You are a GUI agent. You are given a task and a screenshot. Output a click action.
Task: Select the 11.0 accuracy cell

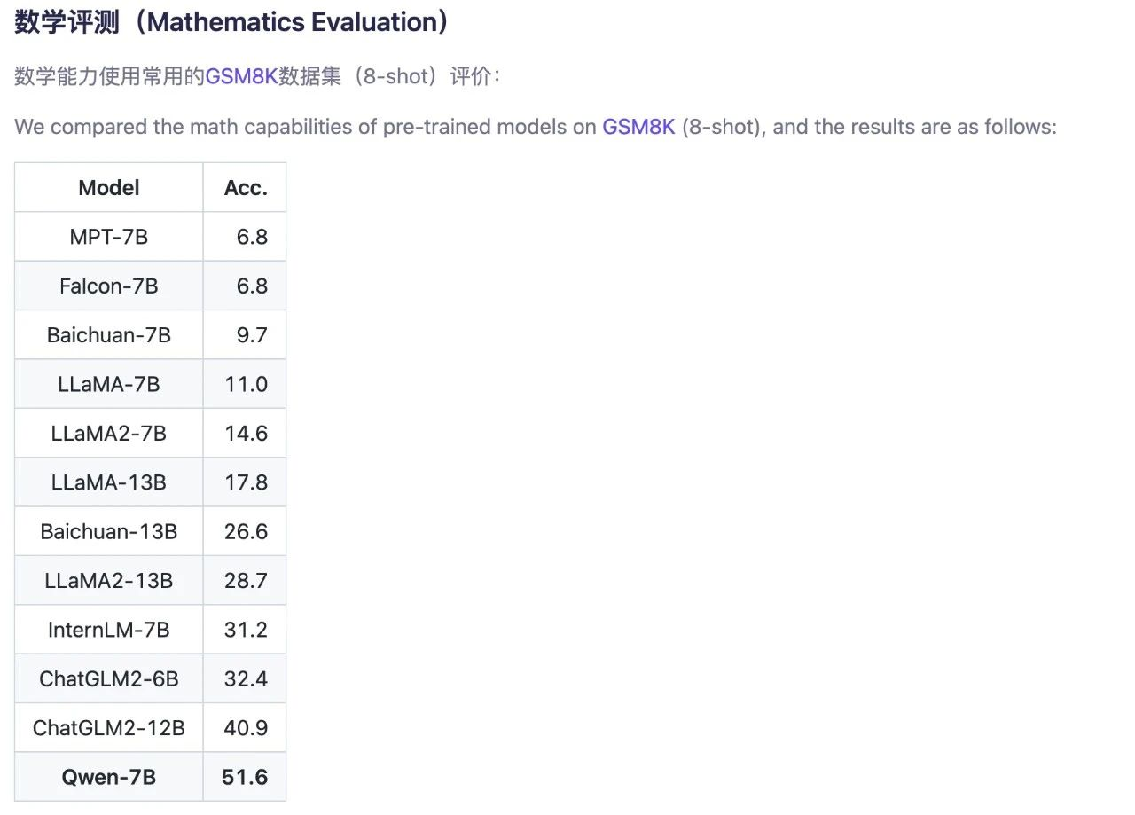(246, 384)
